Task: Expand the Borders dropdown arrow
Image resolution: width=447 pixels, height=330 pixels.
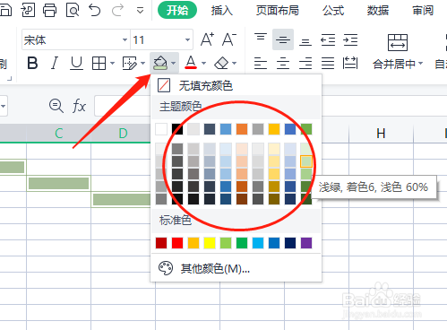Action: click(x=112, y=63)
